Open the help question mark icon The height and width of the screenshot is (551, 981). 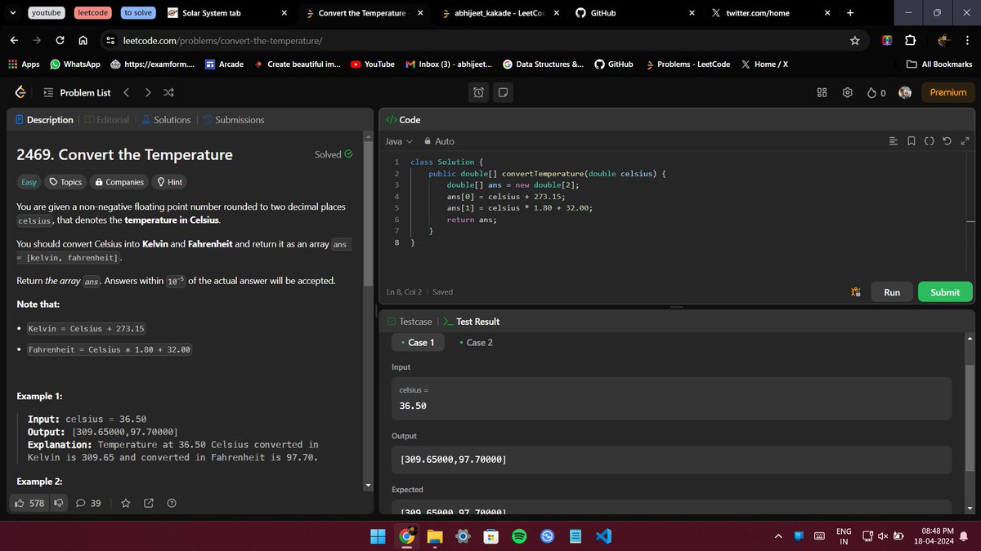click(x=172, y=503)
